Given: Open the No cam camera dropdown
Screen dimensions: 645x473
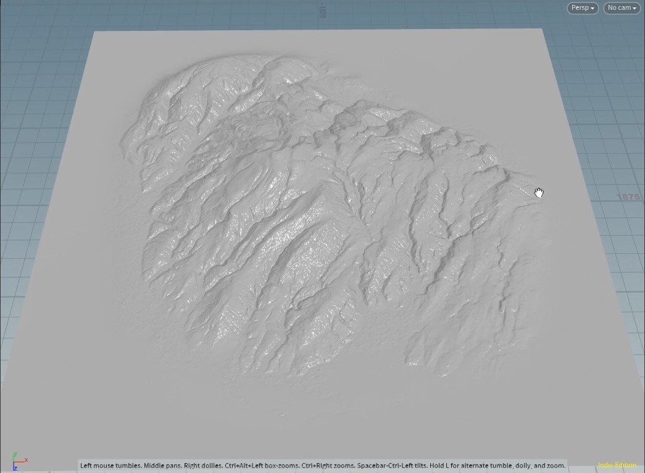Looking at the screenshot, I should (x=622, y=8).
